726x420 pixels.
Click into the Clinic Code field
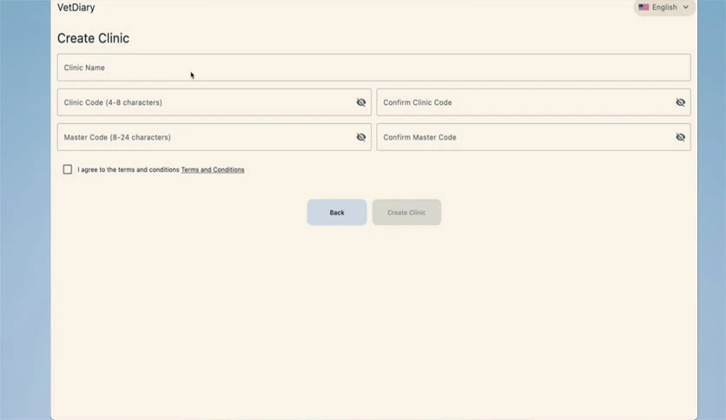click(x=214, y=102)
